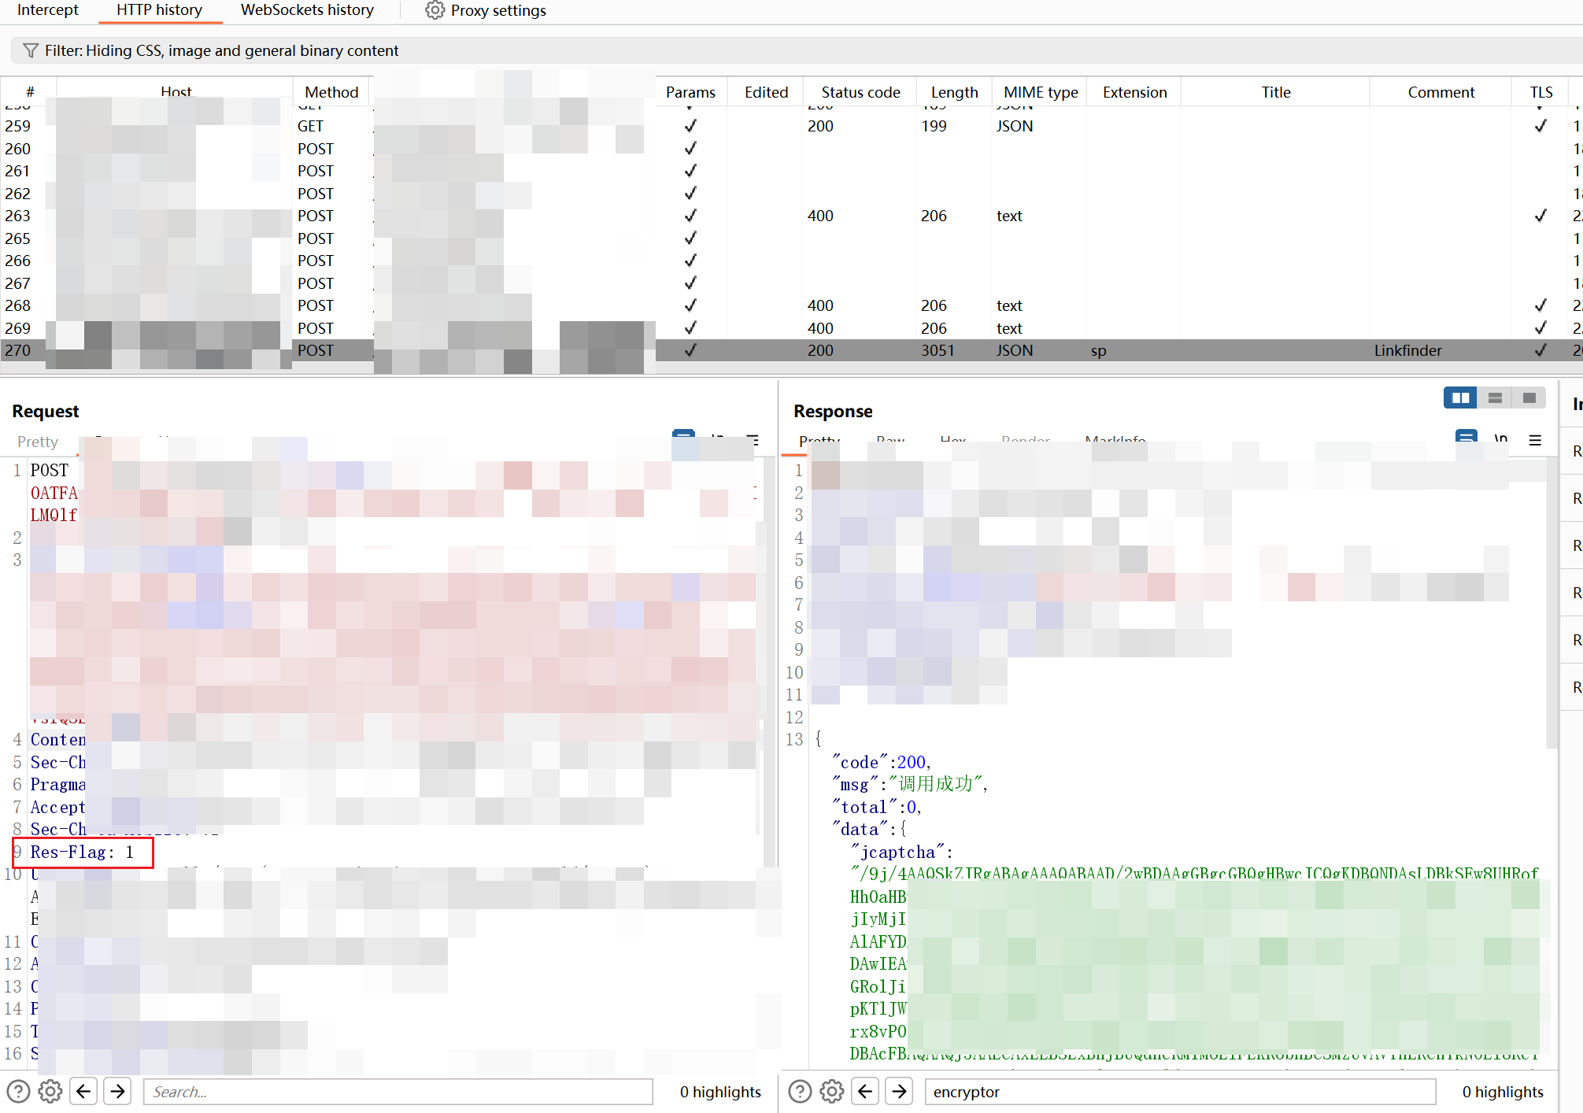This screenshot has width=1583, height=1113.
Task: Switch to WebSockets history tab
Action: tap(307, 10)
